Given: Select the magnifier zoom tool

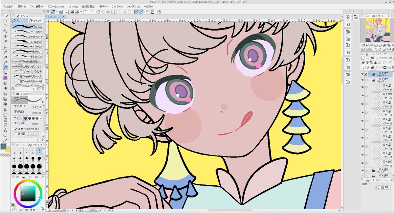Looking at the screenshot, I should point(5,21).
